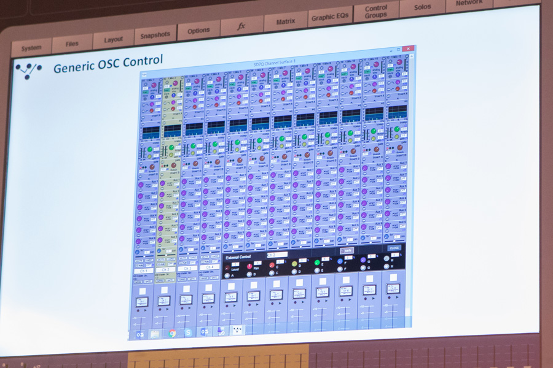
Task: Open the Solos tab
Action: [x=423, y=7]
